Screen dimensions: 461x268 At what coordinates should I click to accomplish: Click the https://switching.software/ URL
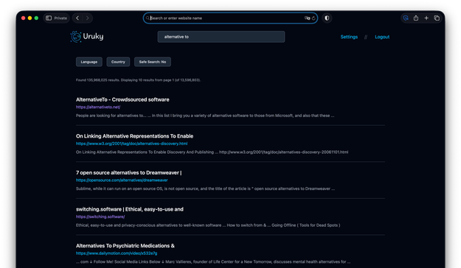click(x=100, y=216)
